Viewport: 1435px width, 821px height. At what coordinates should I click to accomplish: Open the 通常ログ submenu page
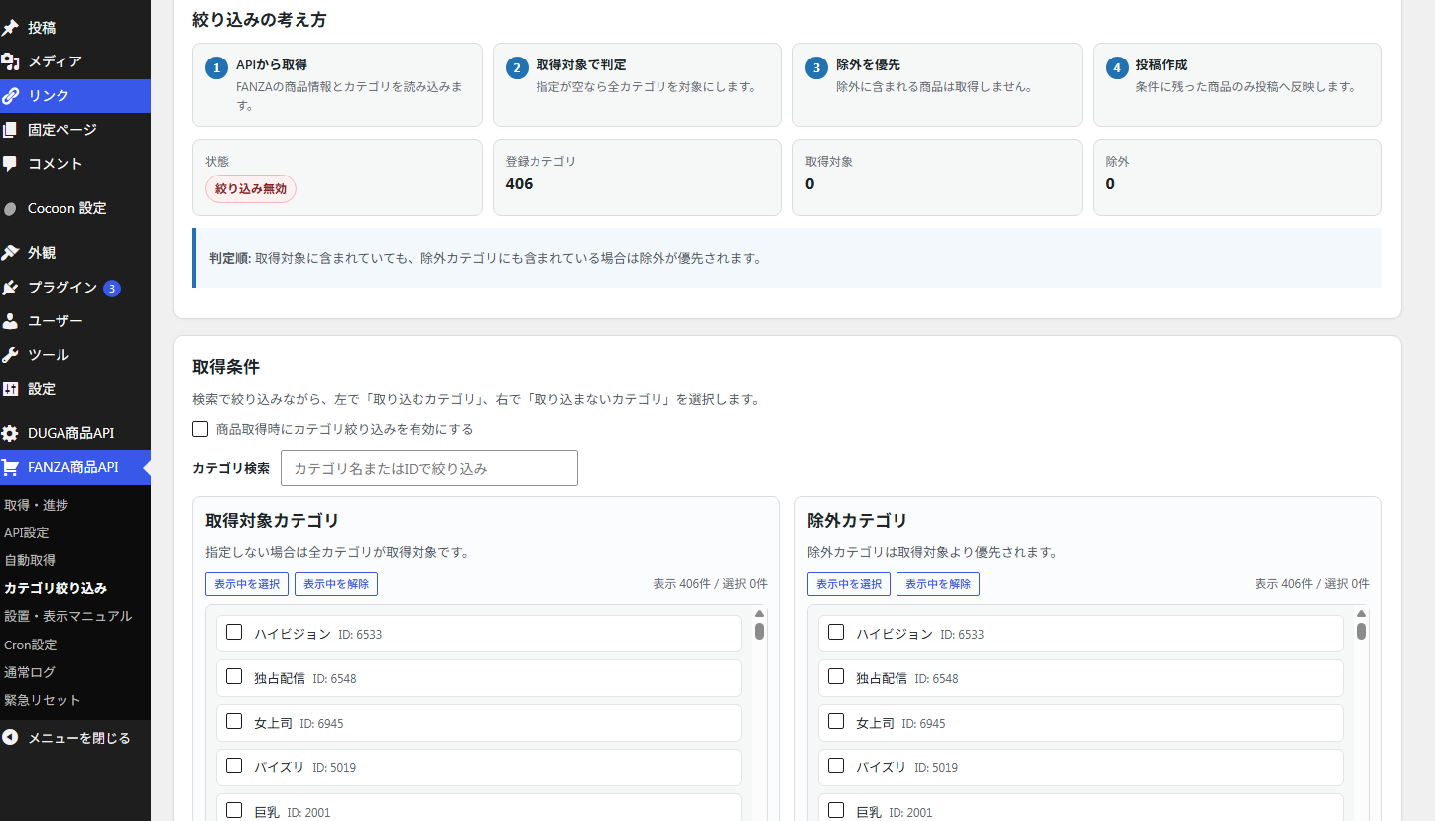point(30,672)
